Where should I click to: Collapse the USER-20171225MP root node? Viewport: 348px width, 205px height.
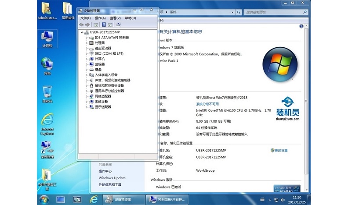pos(82,32)
